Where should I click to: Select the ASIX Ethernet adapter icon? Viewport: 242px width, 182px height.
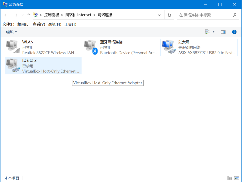pos(169,47)
